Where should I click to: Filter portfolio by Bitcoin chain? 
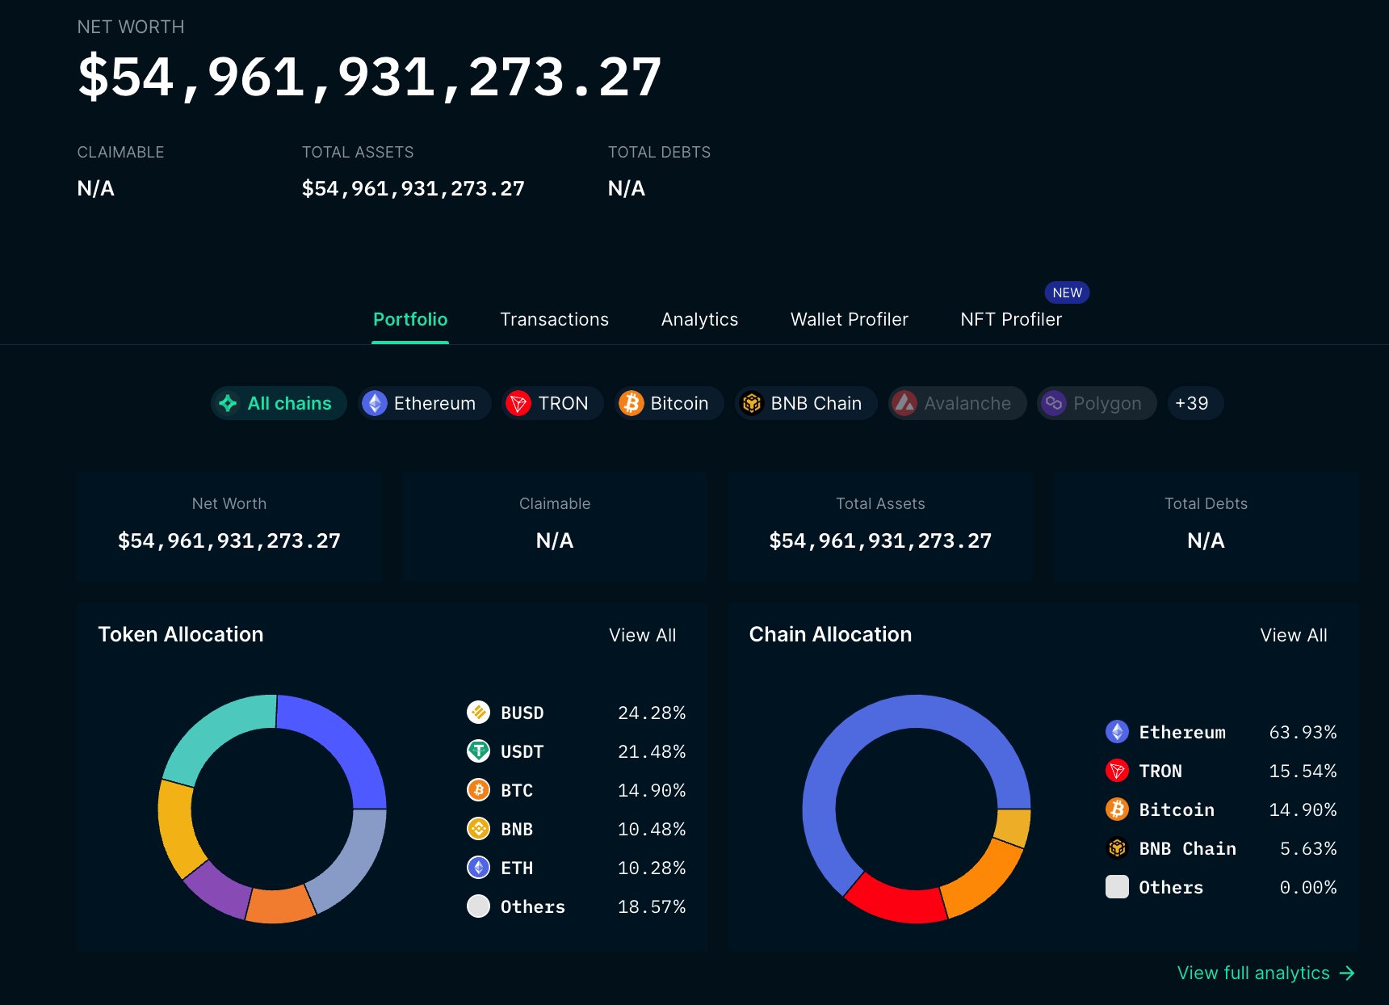[669, 403]
